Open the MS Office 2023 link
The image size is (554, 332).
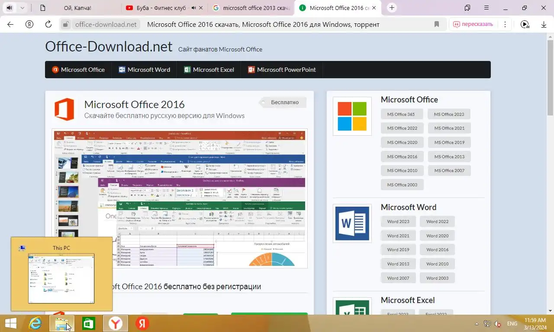[449, 114]
